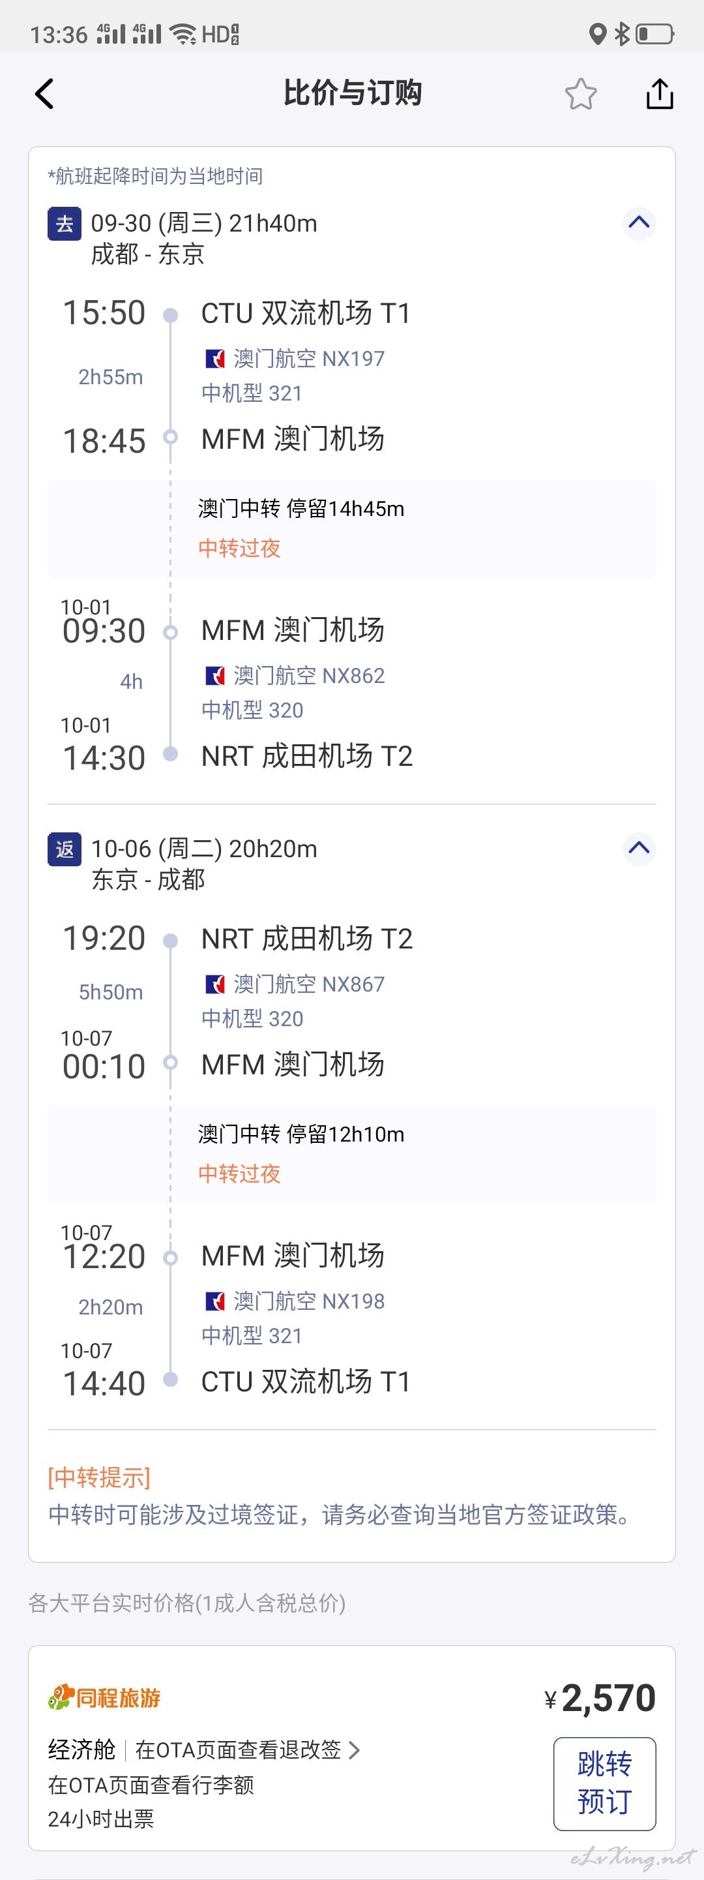Collapse the outbound 去 flight section
This screenshot has height=1880, width=704.
639,222
